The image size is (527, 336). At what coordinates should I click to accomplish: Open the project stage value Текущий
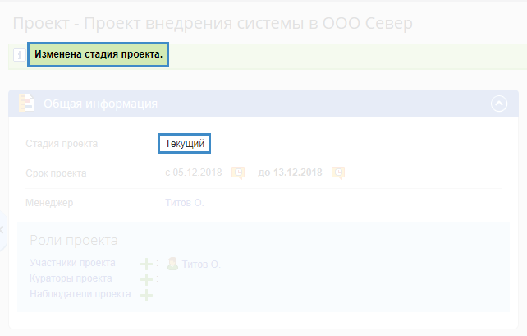pos(185,144)
